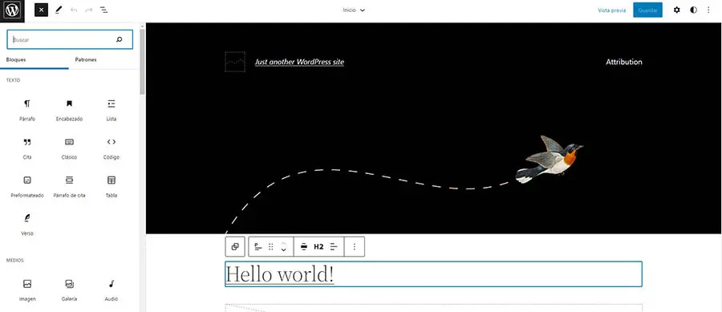Switch to the Patrones tab
Image resolution: width=722 pixels, height=312 pixels.
click(86, 60)
